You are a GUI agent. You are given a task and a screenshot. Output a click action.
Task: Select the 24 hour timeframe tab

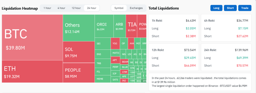pos(91,8)
